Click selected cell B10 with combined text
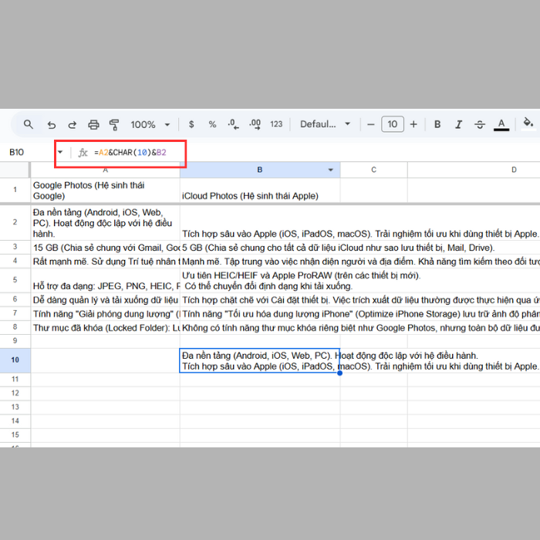Screen dimensions: 540x540 click(260, 360)
